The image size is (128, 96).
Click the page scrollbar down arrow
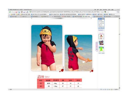(119, 88)
